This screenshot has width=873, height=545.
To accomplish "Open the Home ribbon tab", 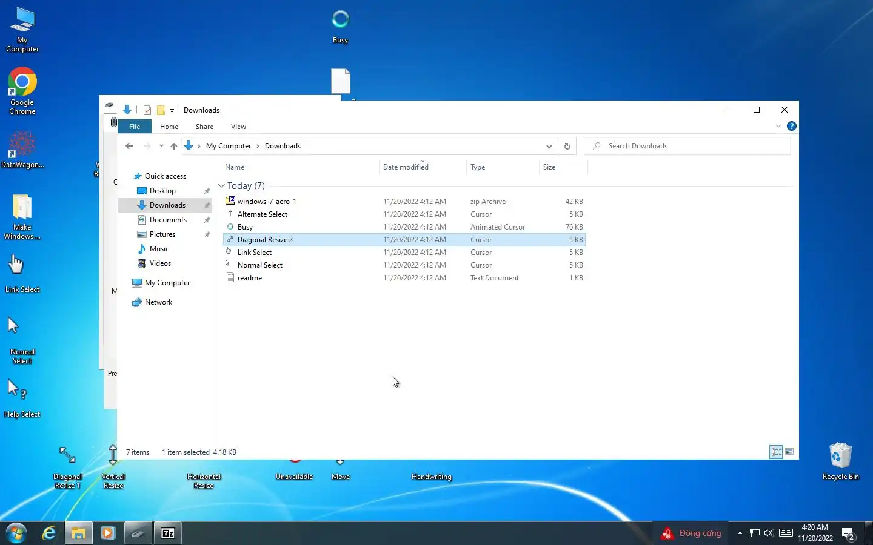I will pos(169,127).
